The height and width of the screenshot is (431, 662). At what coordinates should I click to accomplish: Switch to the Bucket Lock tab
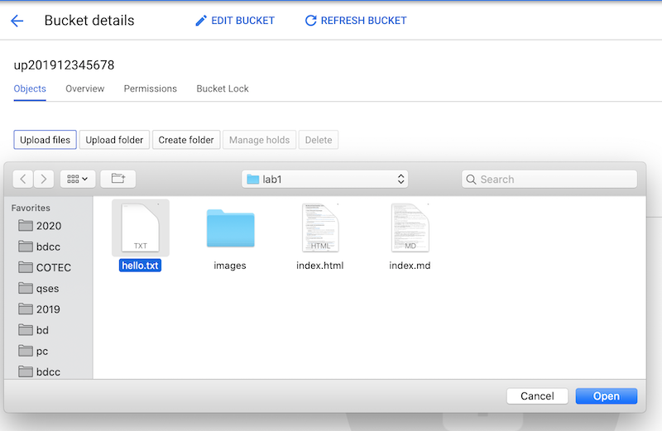[222, 89]
